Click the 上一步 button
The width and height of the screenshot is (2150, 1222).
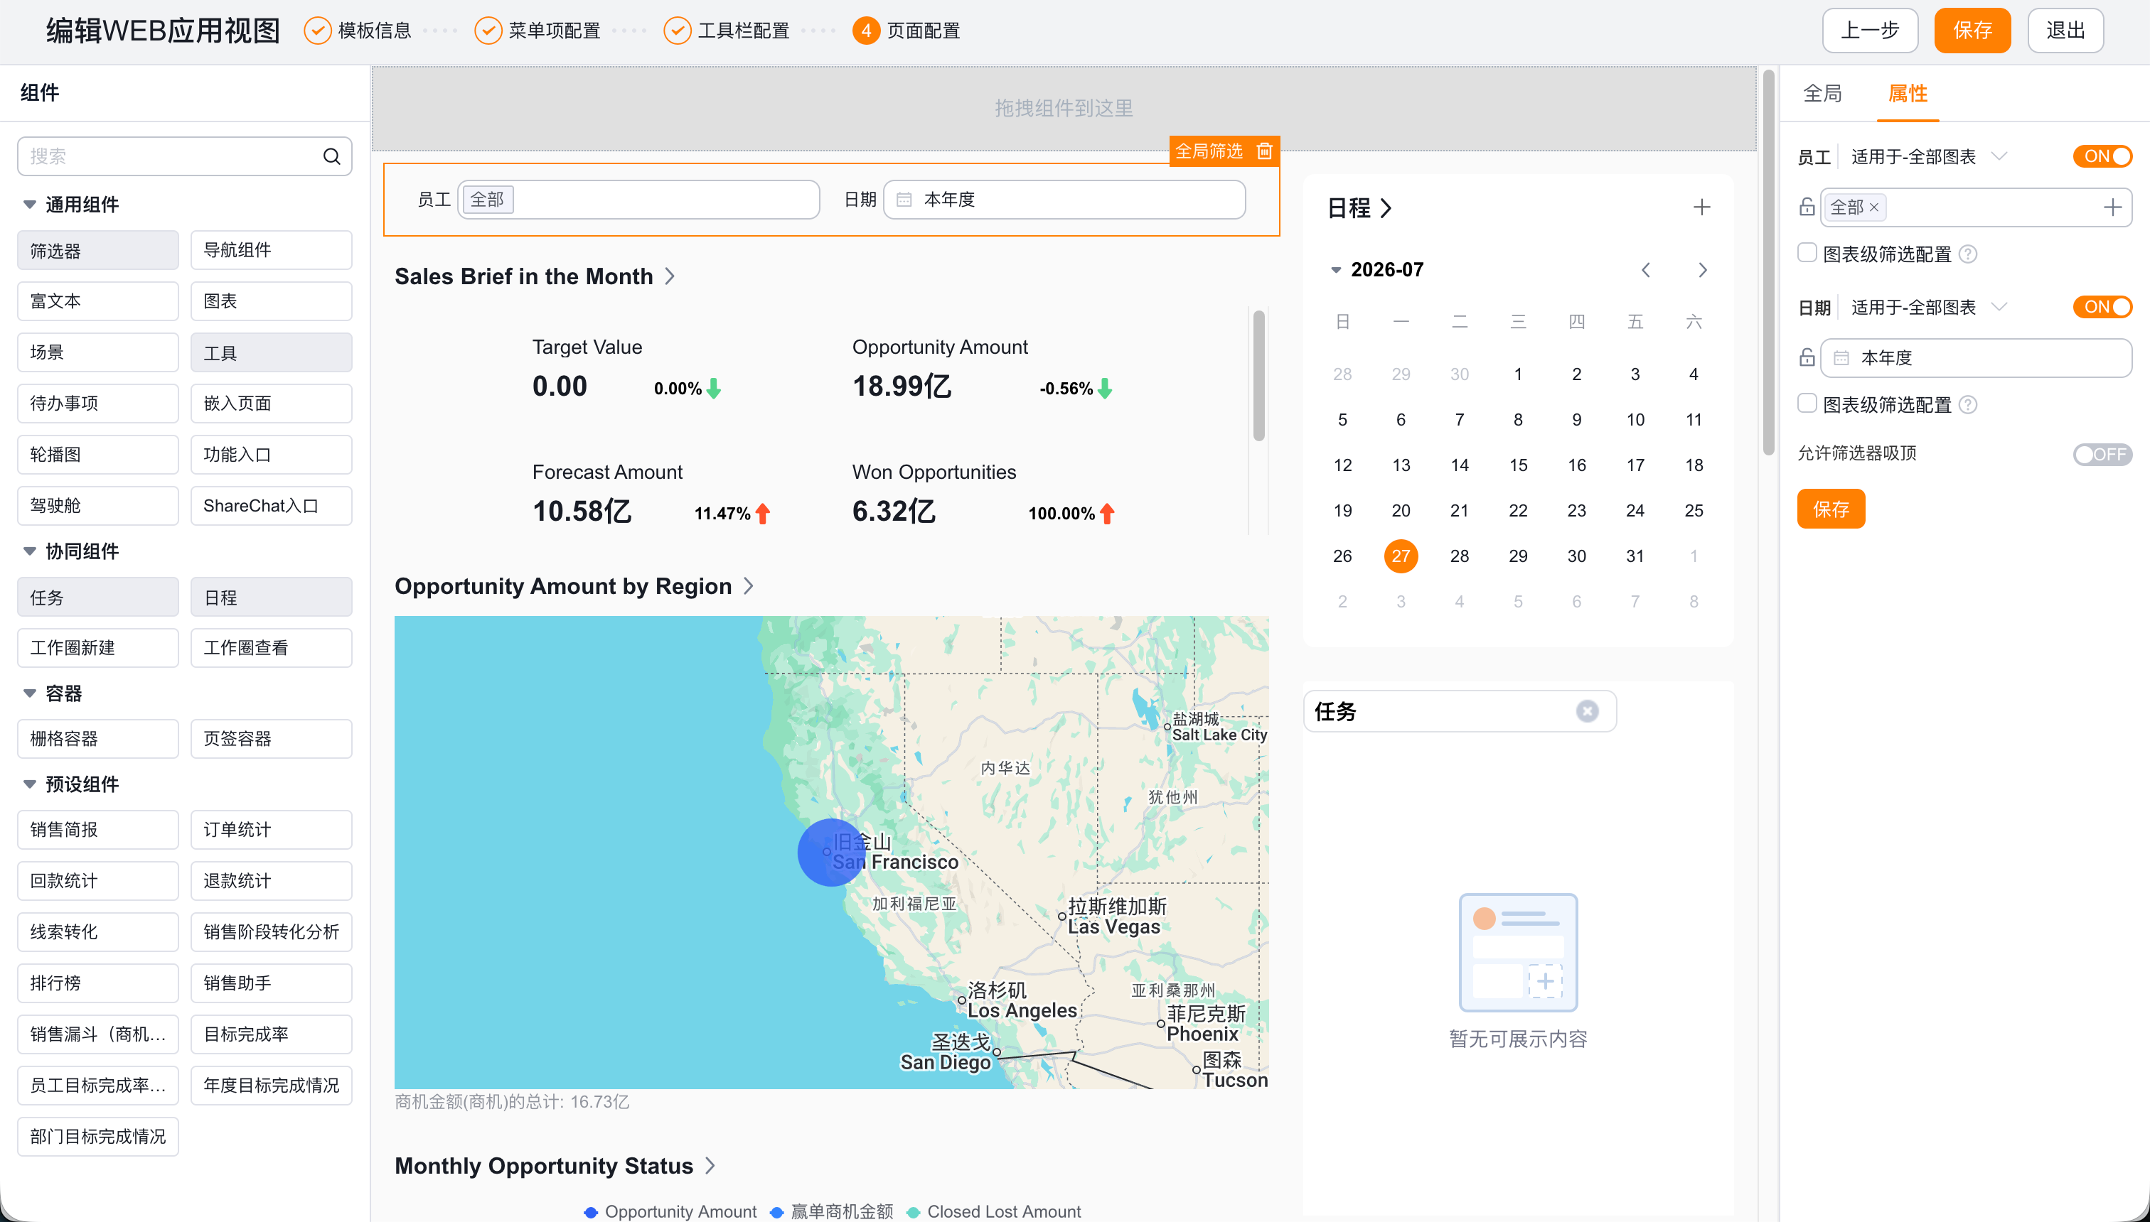1871,31
